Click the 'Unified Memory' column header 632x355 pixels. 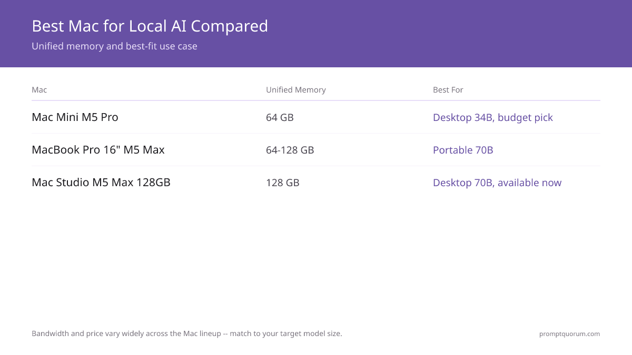pyautogui.click(x=296, y=90)
